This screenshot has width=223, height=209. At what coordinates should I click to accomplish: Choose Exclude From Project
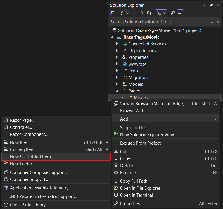click(x=165, y=143)
